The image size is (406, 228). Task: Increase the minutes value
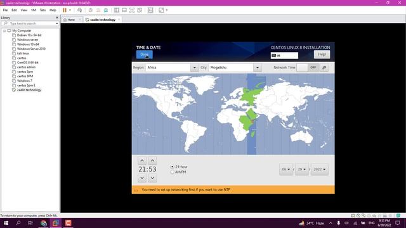point(152,160)
